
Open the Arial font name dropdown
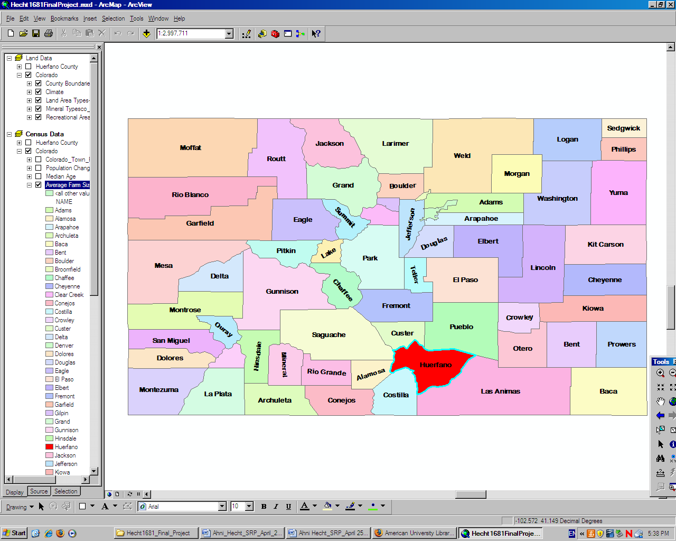tap(222, 507)
